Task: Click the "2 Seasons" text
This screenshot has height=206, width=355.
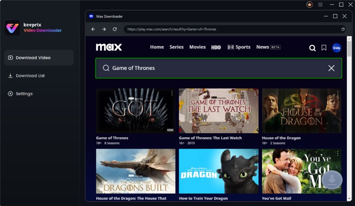Action: (x=278, y=143)
